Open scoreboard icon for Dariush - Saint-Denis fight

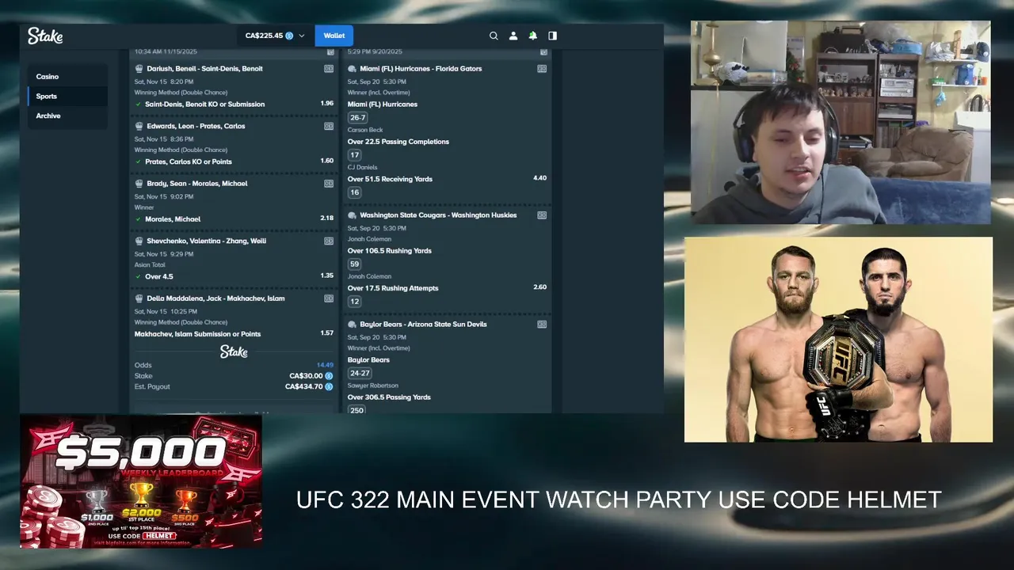[329, 69]
